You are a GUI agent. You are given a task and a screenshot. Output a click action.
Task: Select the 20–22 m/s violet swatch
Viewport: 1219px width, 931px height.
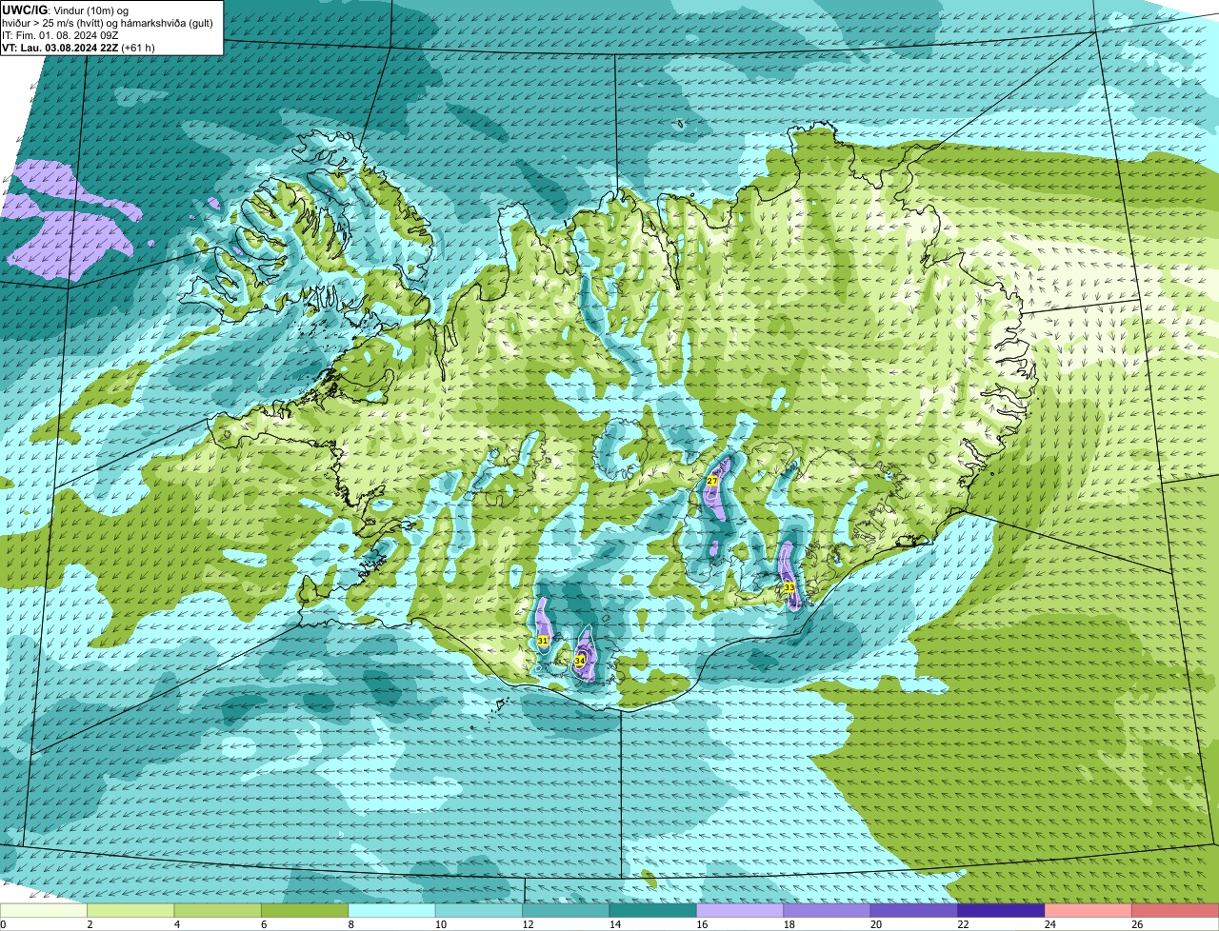(x=915, y=910)
